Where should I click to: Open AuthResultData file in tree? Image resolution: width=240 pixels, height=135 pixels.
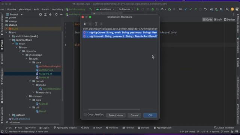click(x=50, y=89)
